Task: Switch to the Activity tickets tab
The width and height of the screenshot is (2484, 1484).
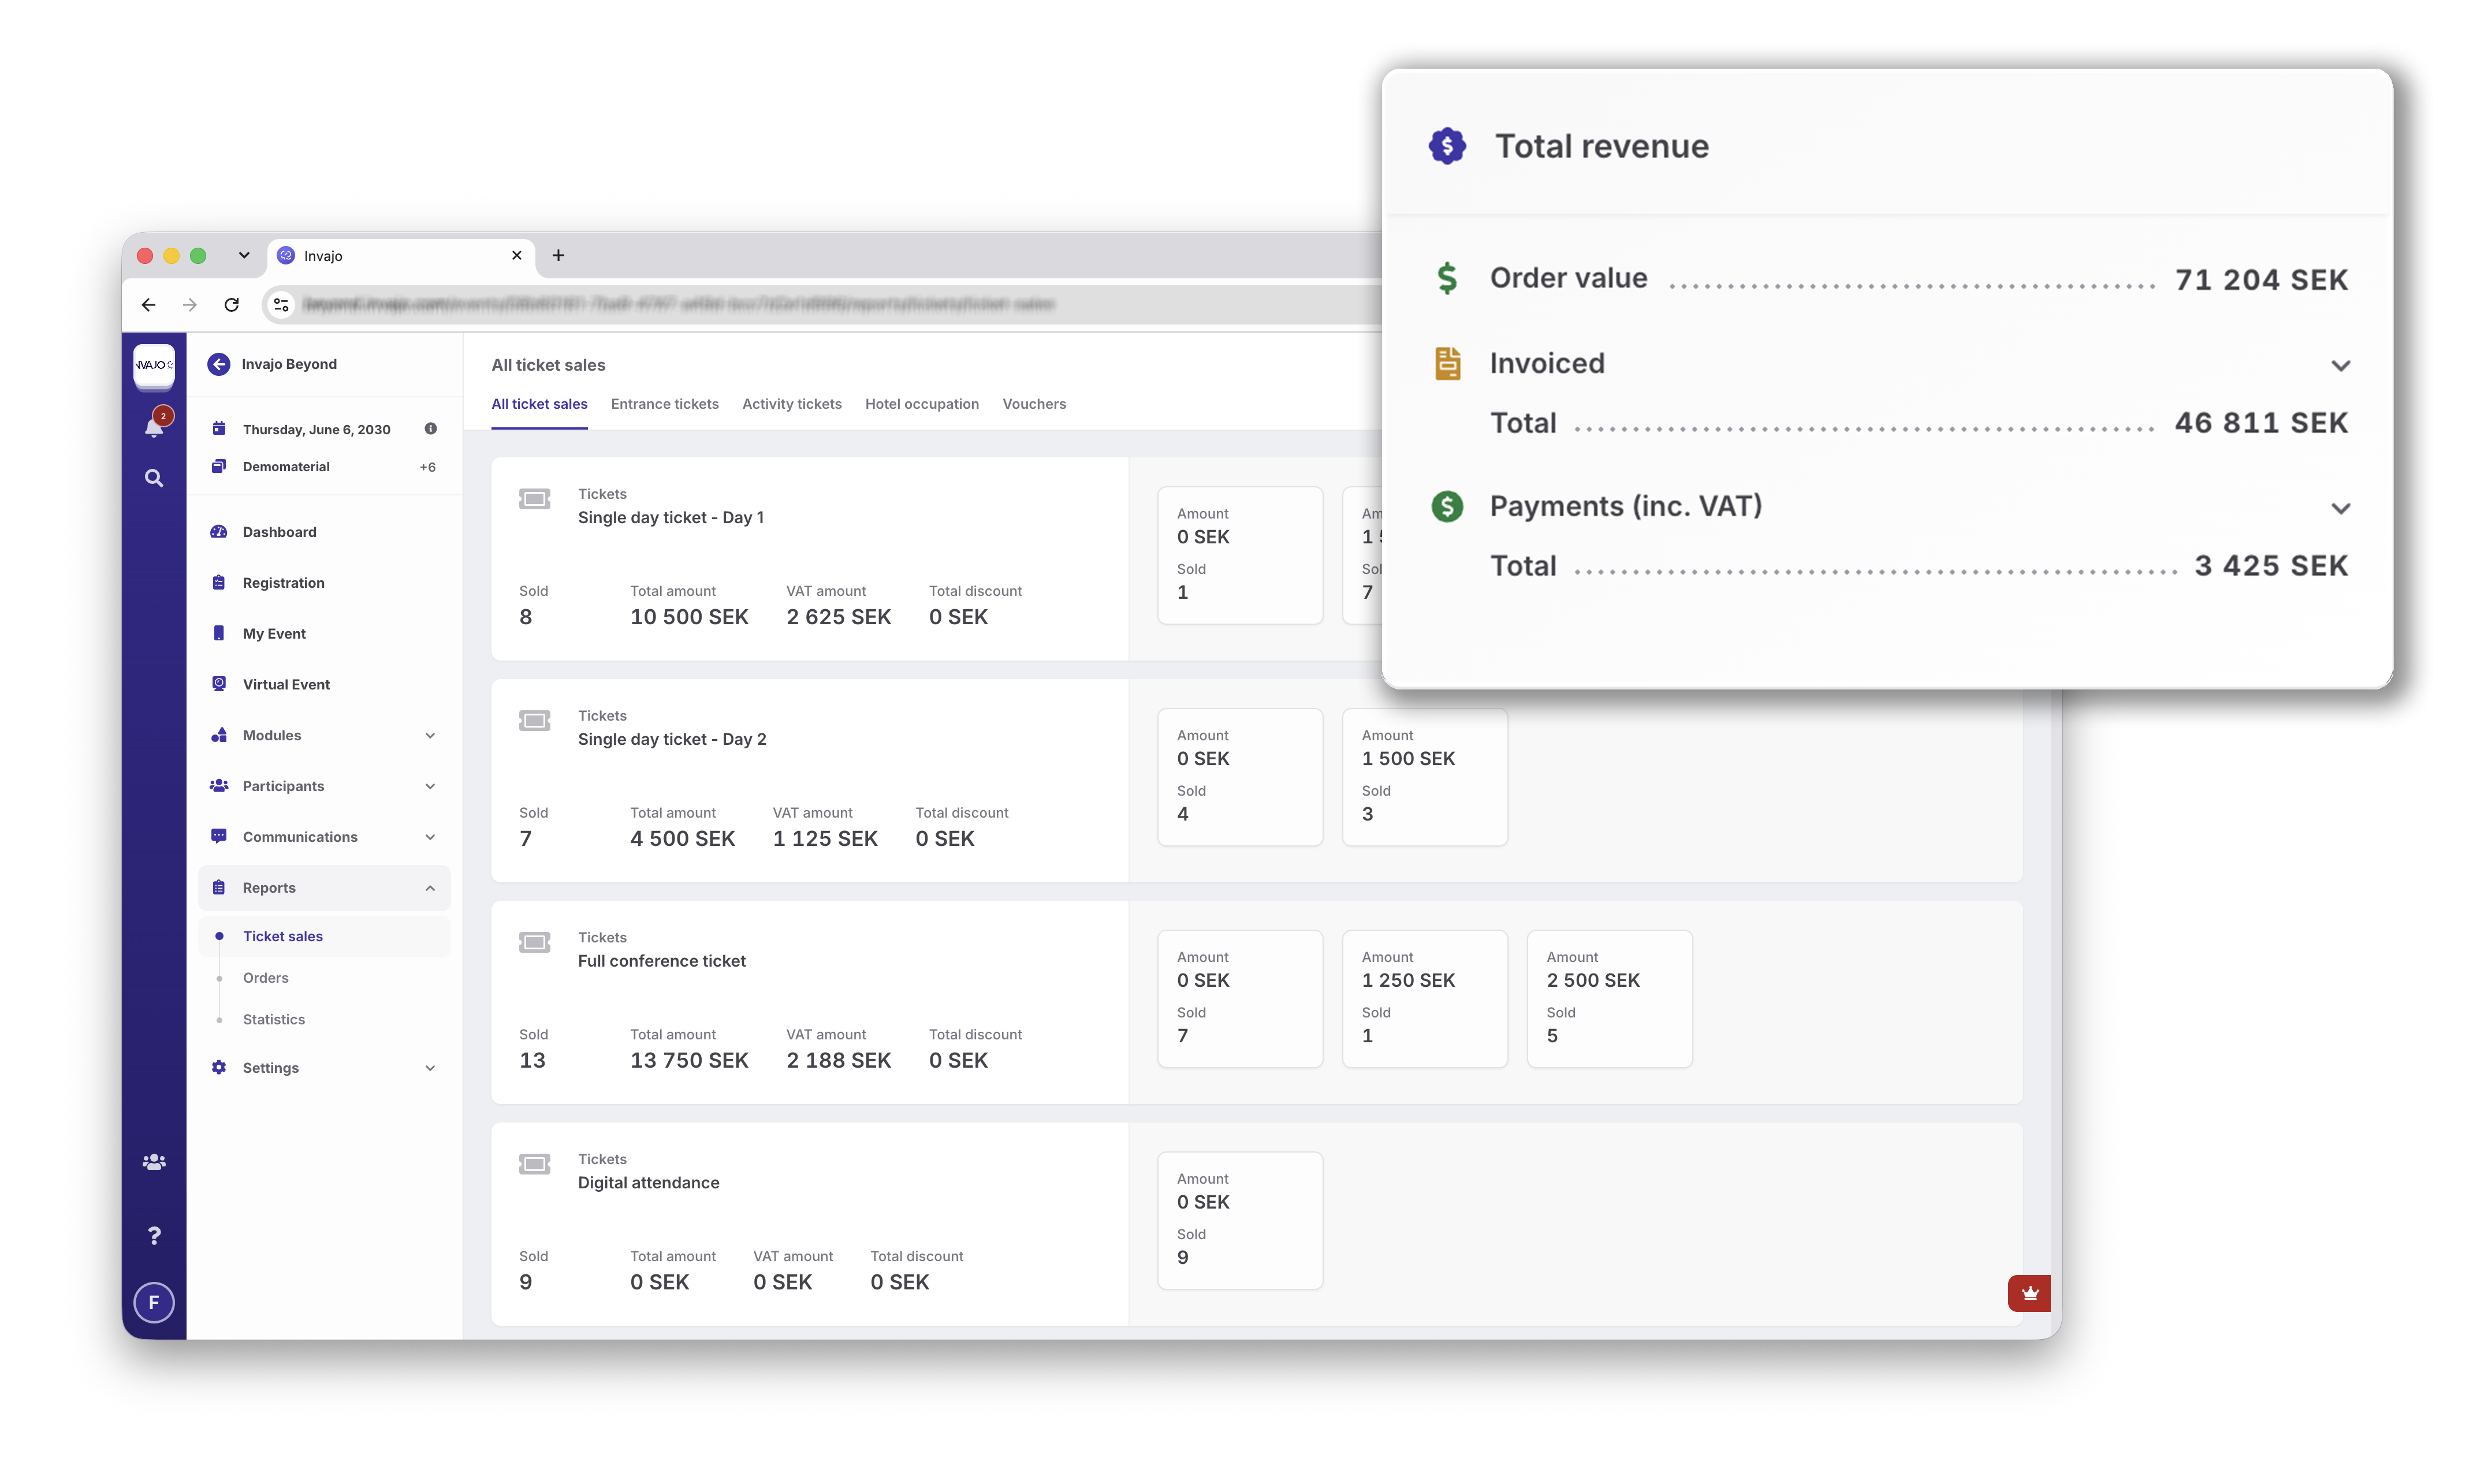Action: (791, 404)
